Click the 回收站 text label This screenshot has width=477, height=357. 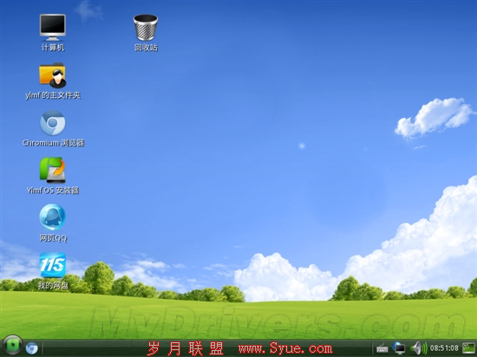pos(146,48)
